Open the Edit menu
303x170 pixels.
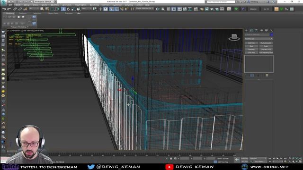tap(10, 5)
